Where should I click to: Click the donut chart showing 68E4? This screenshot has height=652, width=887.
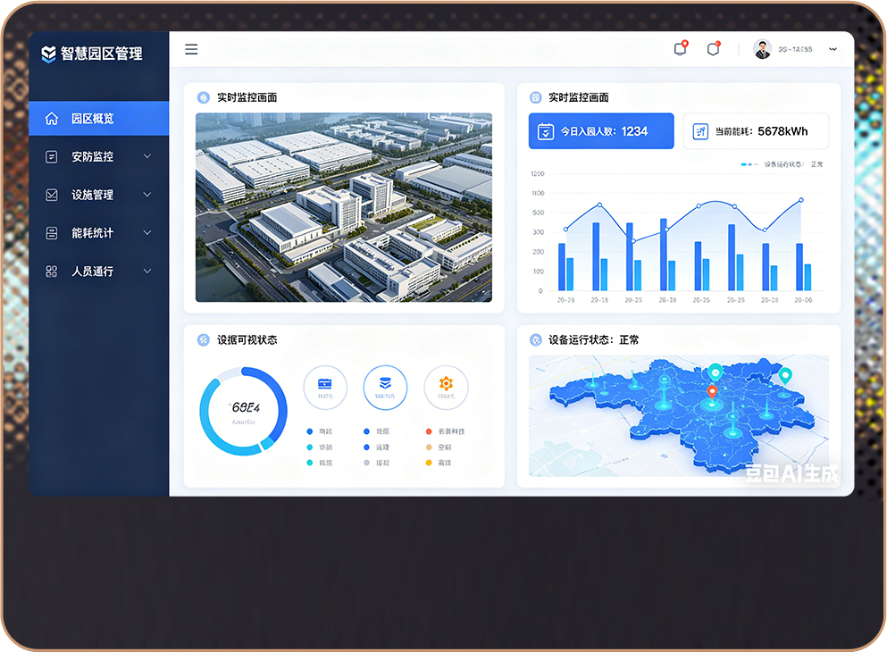tap(244, 411)
